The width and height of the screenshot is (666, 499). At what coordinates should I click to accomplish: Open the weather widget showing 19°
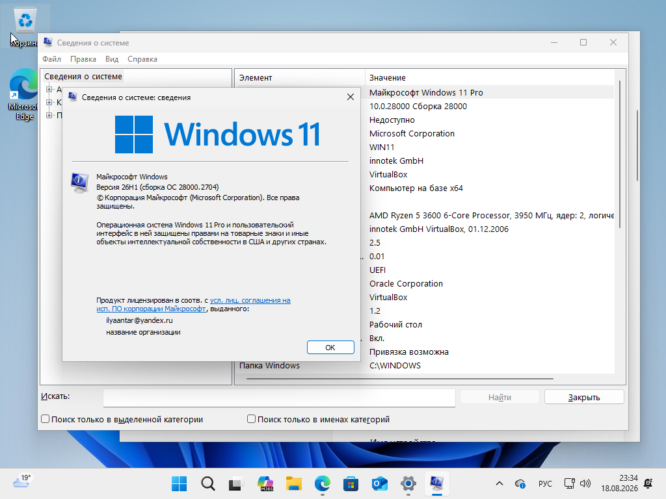pyautogui.click(x=22, y=481)
